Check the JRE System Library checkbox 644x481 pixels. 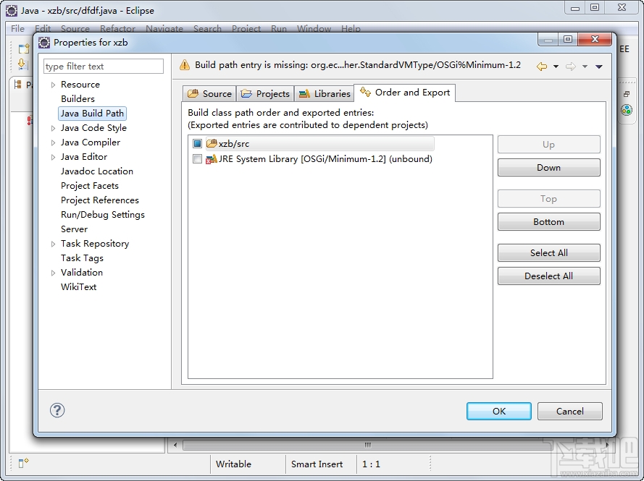pos(196,158)
